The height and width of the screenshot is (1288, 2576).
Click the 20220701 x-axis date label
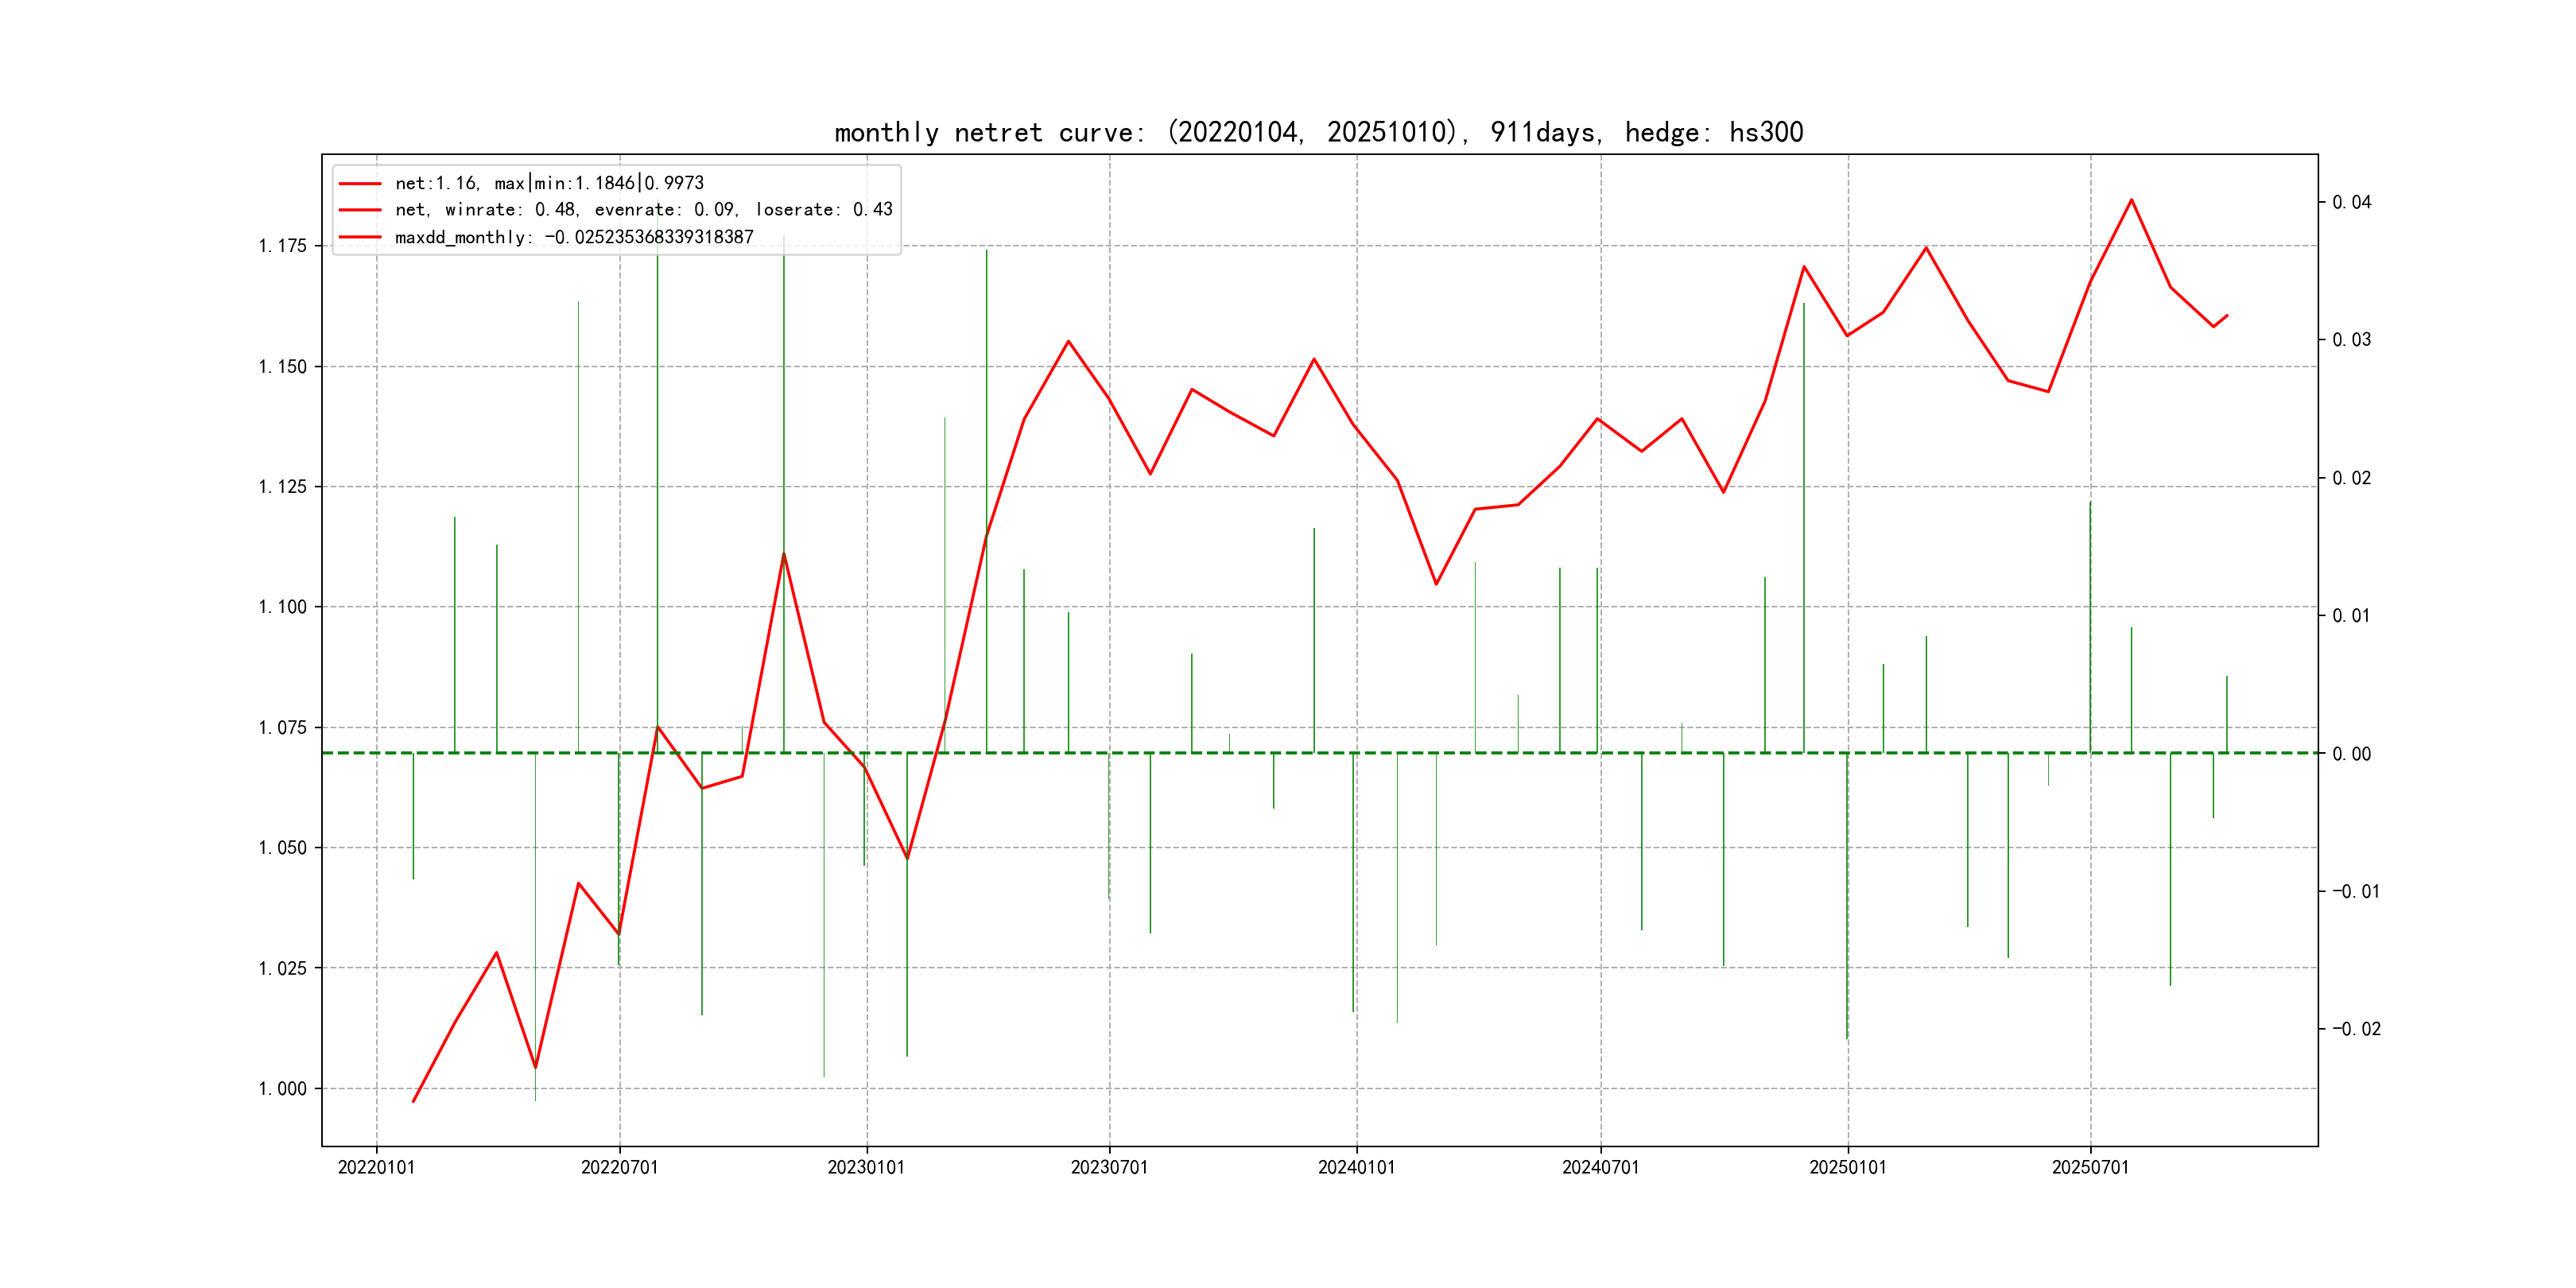[x=619, y=1167]
